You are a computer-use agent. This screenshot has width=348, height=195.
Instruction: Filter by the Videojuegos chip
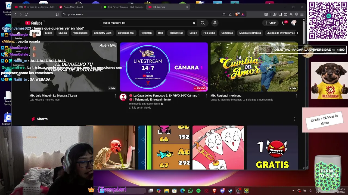80,33
